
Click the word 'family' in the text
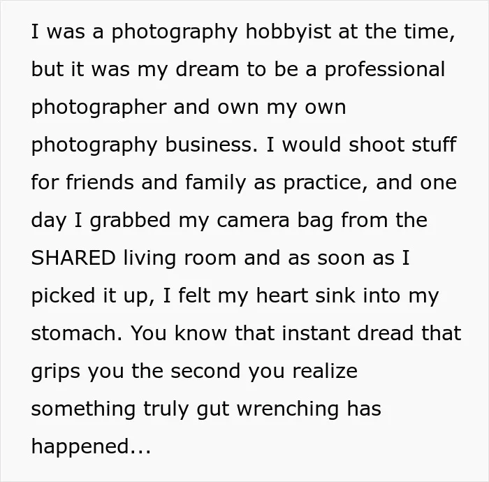click(x=216, y=184)
